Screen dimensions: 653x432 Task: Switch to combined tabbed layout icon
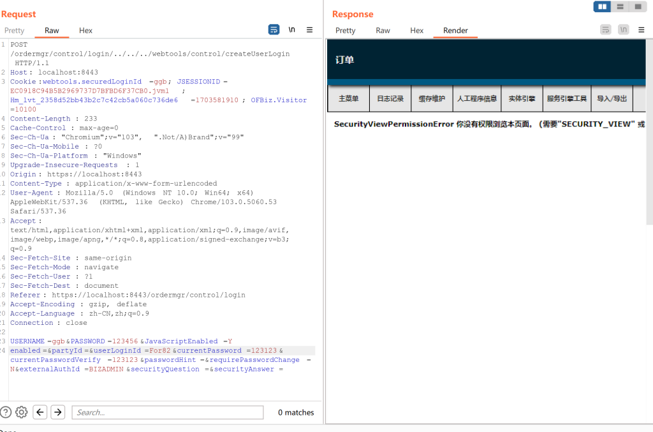[x=638, y=7]
